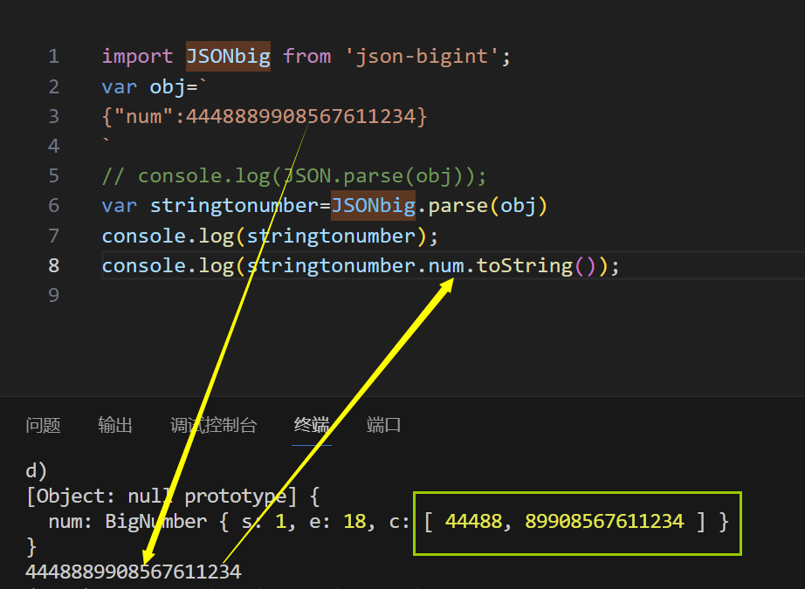Click line number 3 in the gutter
The width and height of the screenshot is (805, 589).
tap(54, 116)
